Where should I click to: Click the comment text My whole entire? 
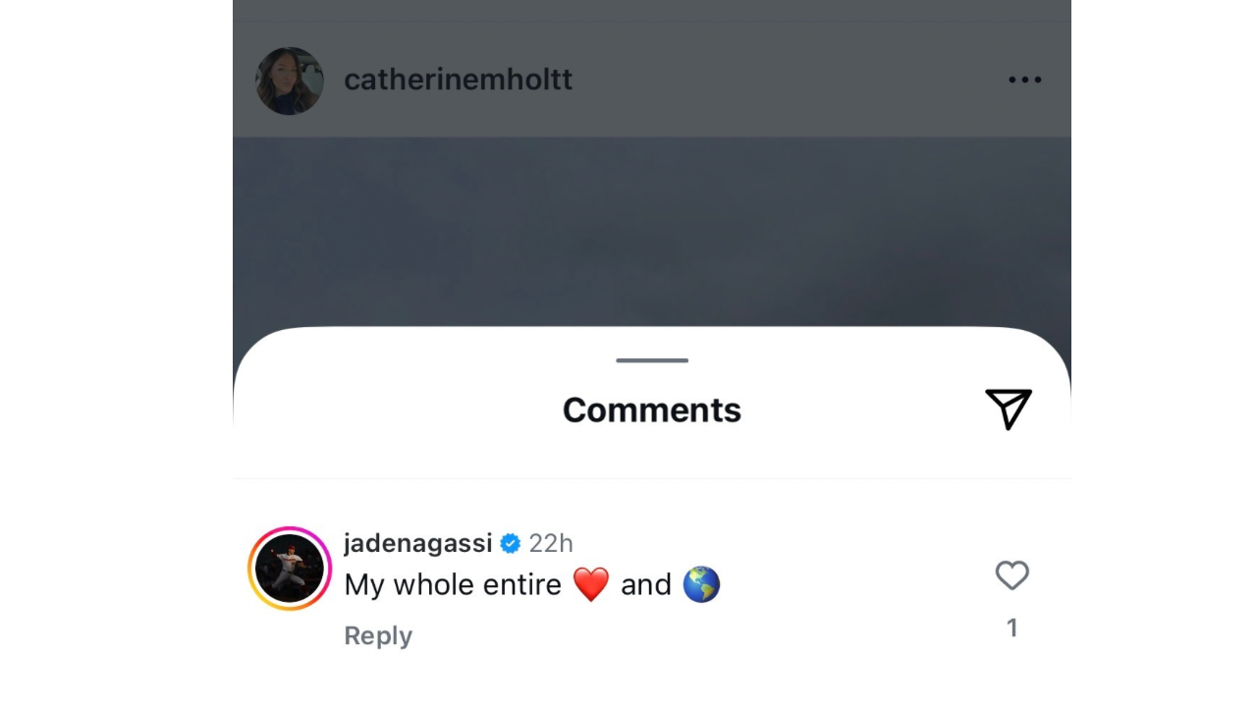click(452, 584)
